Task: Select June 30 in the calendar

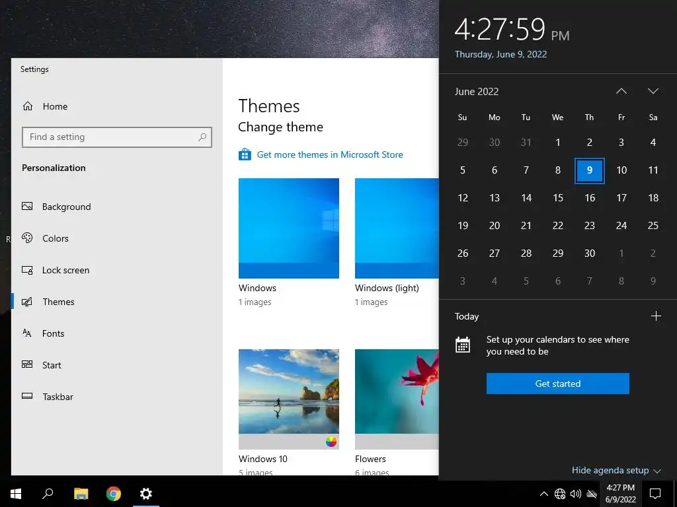Action: pyautogui.click(x=589, y=253)
